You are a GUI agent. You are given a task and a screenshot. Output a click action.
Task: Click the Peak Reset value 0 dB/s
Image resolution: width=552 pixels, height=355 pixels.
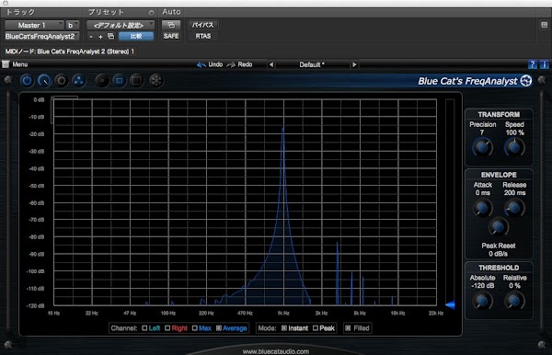pos(498,254)
